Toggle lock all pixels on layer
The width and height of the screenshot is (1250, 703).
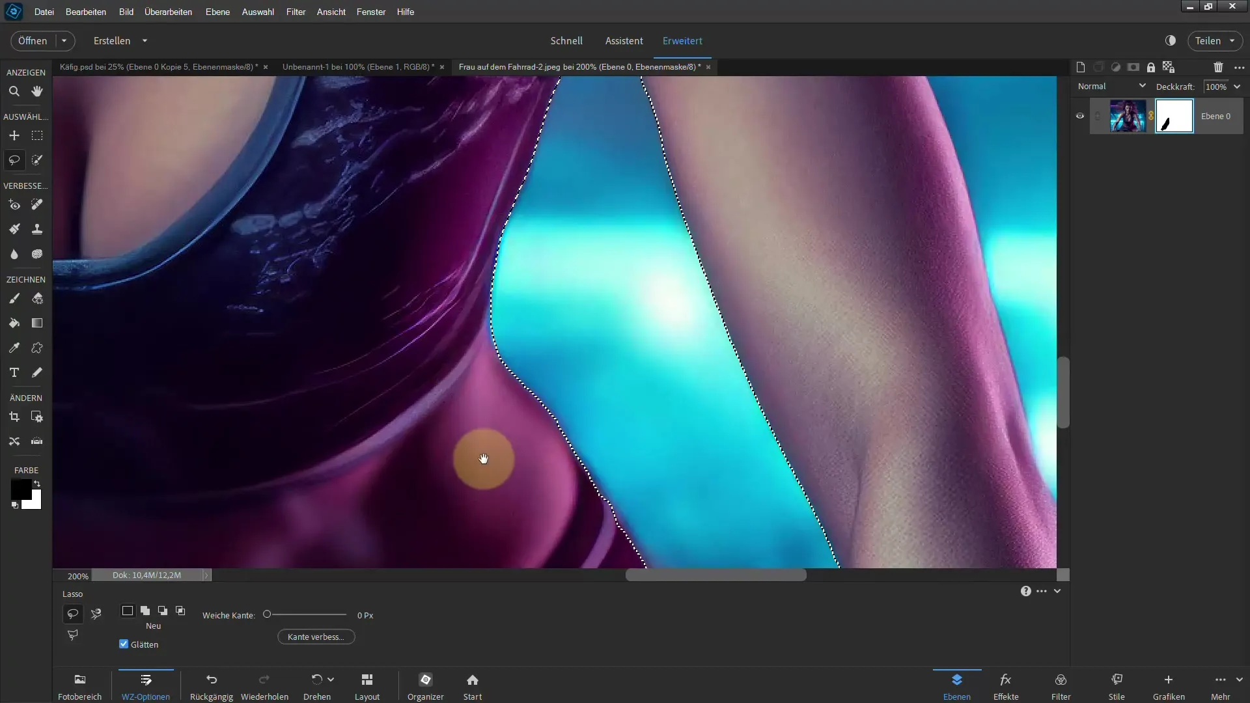click(x=1151, y=67)
